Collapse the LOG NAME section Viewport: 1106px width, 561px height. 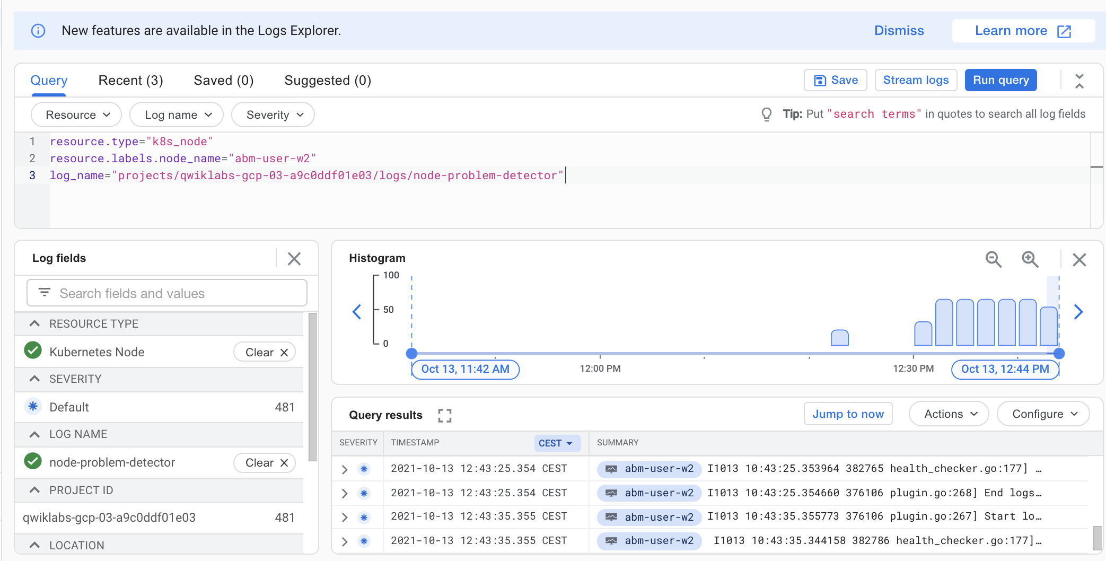point(35,434)
